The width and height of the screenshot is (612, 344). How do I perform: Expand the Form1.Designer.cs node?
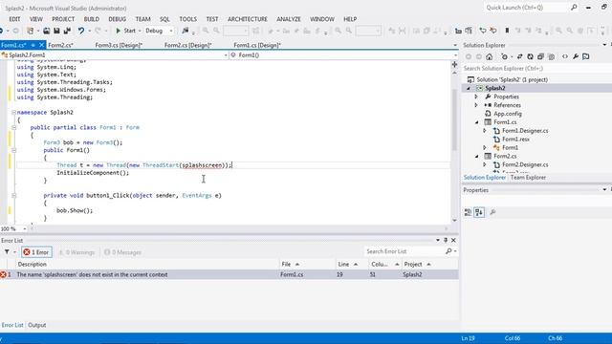485,131
